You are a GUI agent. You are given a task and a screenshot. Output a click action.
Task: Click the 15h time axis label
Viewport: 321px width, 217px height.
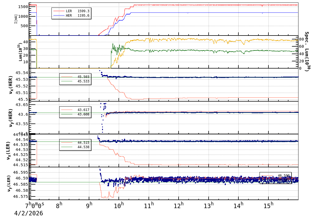pyautogui.click(x=268, y=205)
